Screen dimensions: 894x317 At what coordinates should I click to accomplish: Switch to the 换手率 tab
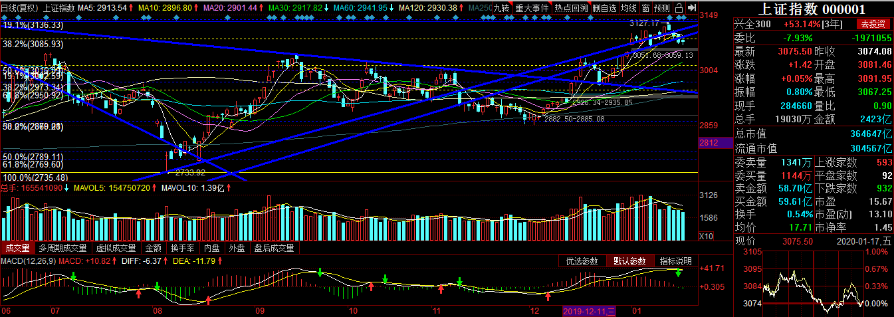pos(182,248)
